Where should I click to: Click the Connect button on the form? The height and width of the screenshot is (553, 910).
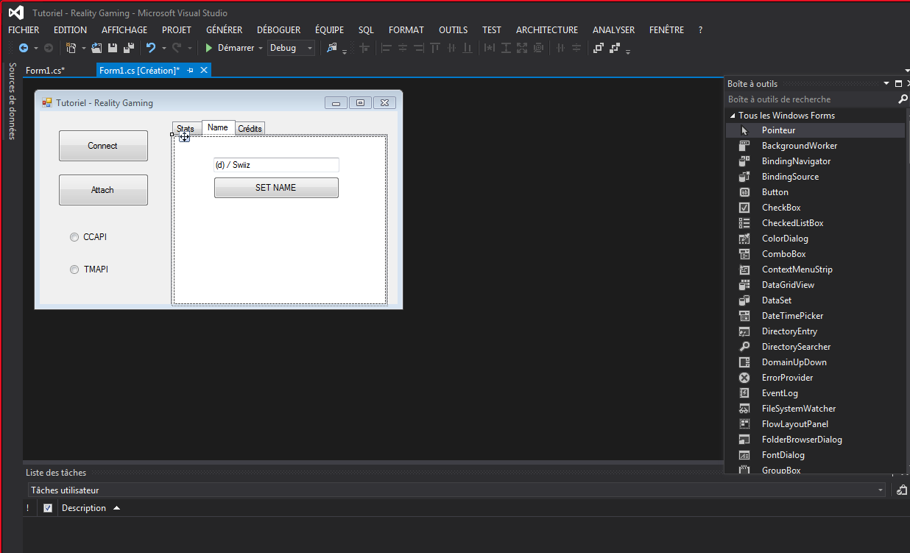(103, 146)
